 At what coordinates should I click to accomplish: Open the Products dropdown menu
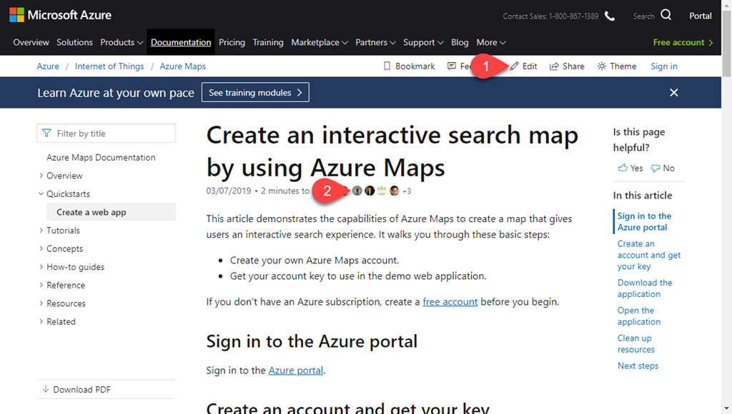(122, 42)
